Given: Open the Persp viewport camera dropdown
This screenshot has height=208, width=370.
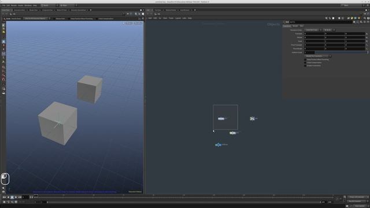Looking at the screenshot, I should coord(128,23).
